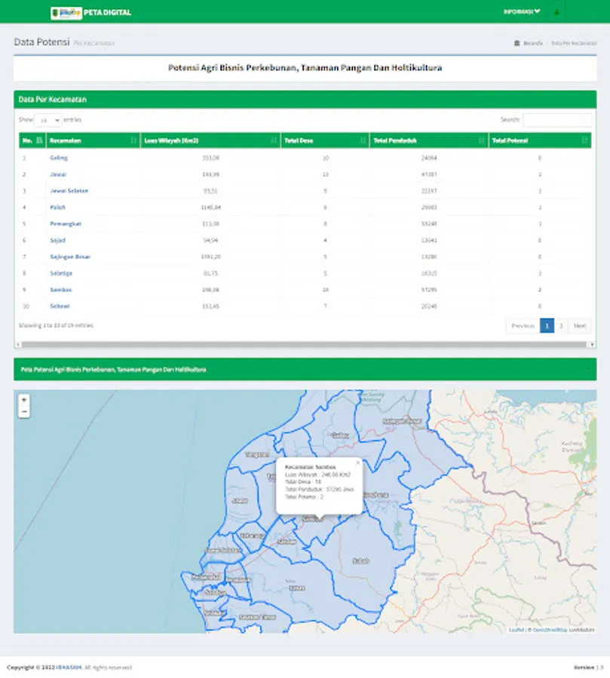Click the Leaflet attribution link on map
This screenshot has width=610, height=678.
point(516,630)
